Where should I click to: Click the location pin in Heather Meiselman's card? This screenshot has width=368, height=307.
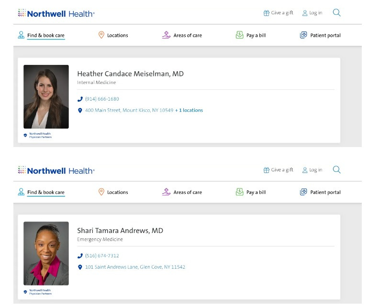point(80,110)
